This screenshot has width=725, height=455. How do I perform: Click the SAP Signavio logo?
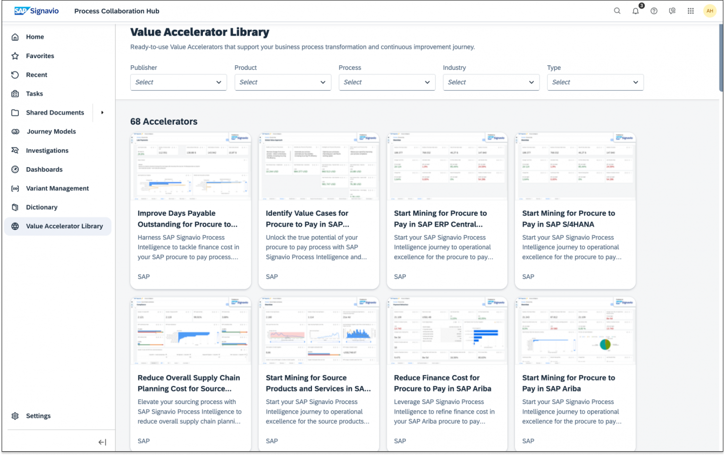pyautogui.click(x=37, y=11)
